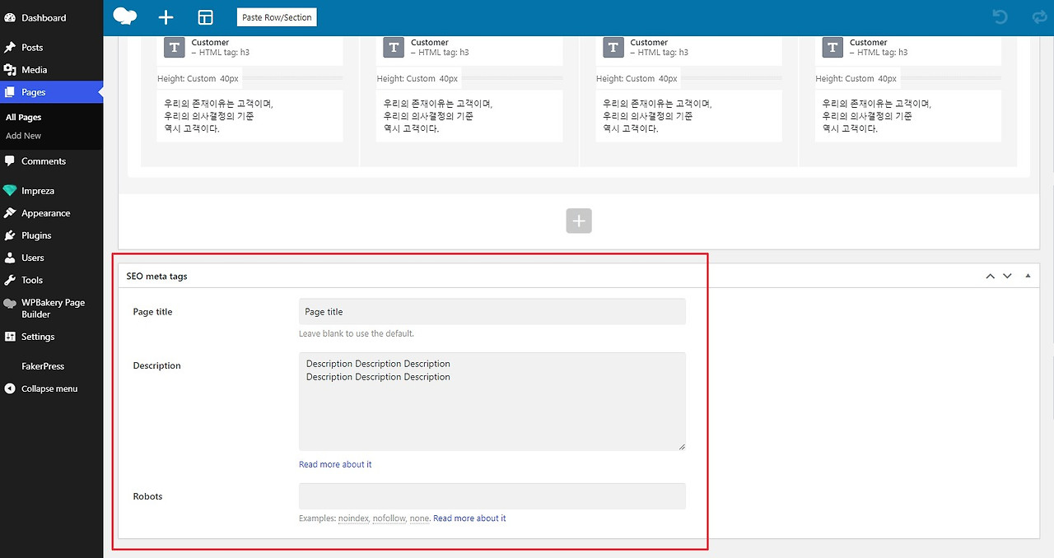
Task: Click the SEO meta tags heading
Action: click(x=156, y=277)
